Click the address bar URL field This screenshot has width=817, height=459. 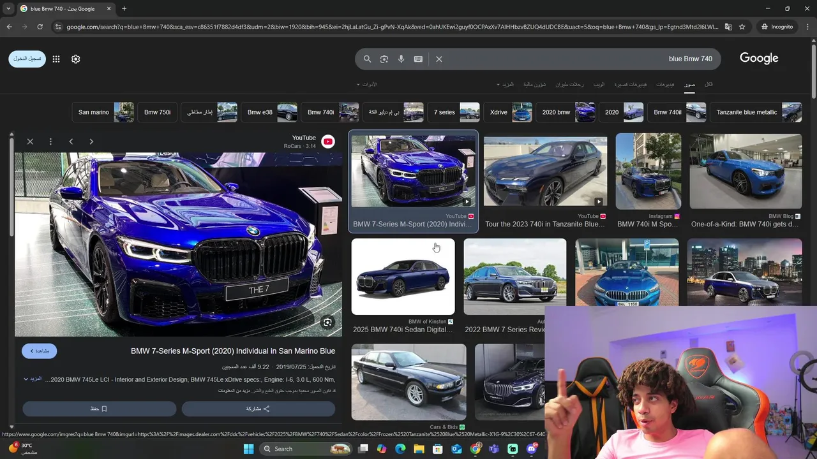393,27
